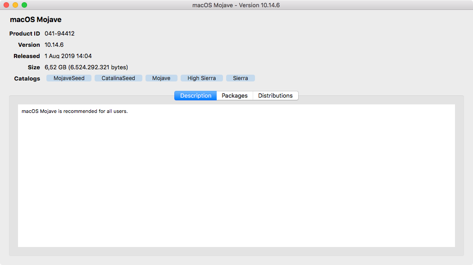Open the Packages tab

tap(235, 95)
